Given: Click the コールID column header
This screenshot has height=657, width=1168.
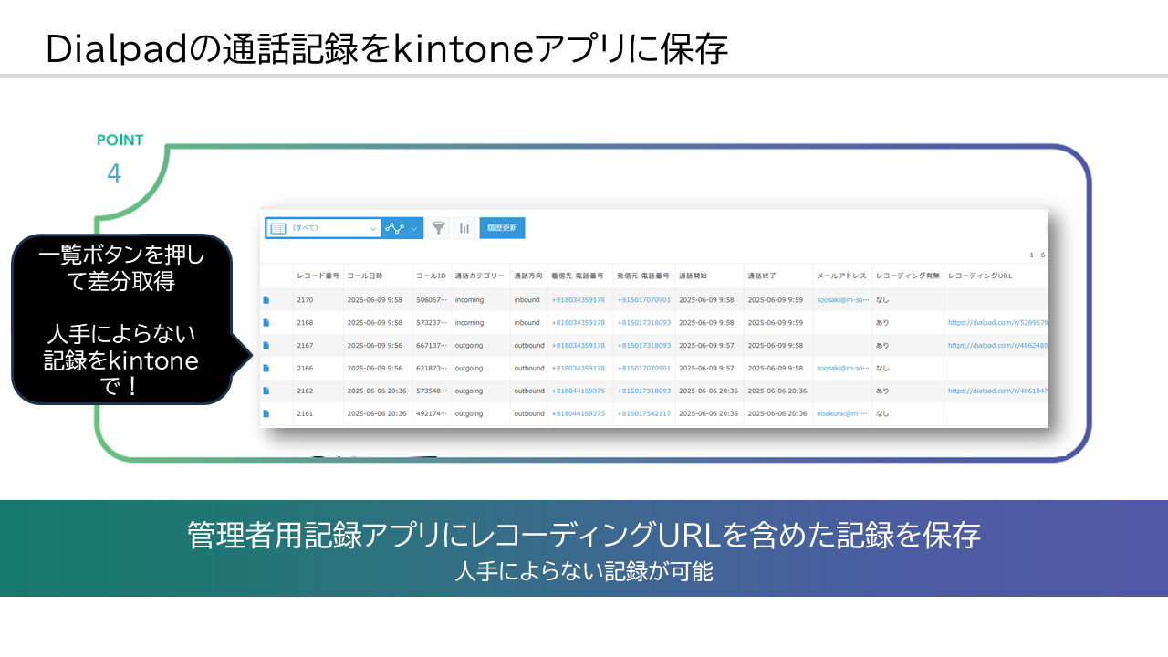Looking at the screenshot, I should 431,276.
